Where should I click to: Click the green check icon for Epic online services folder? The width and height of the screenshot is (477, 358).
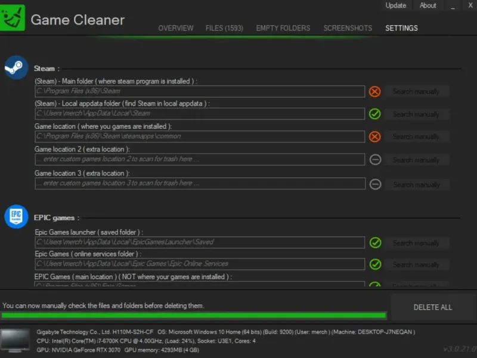[376, 264]
